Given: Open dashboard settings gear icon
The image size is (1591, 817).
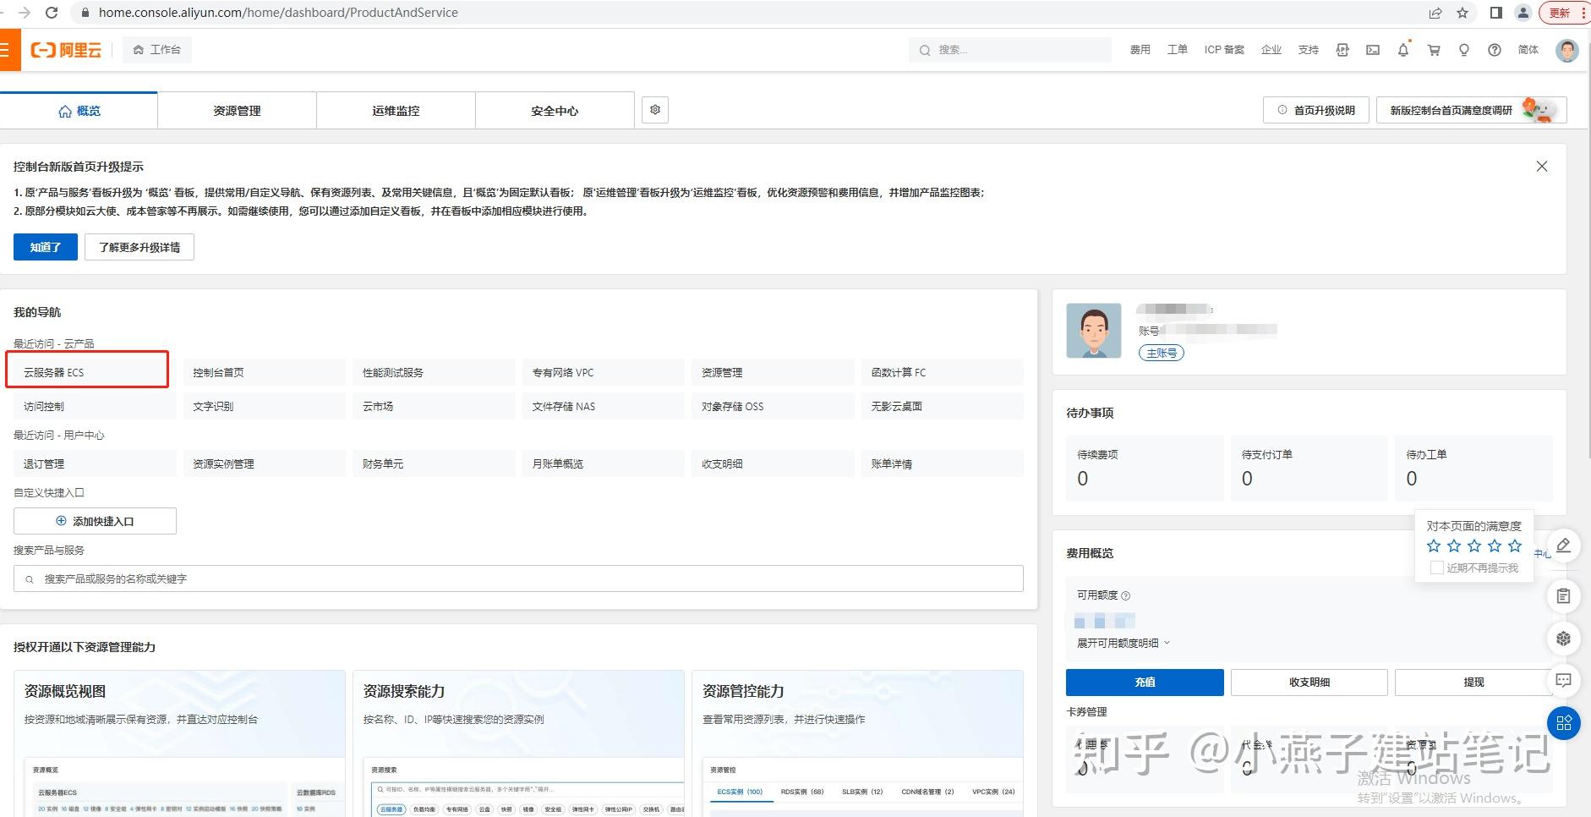Looking at the screenshot, I should [x=655, y=110].
